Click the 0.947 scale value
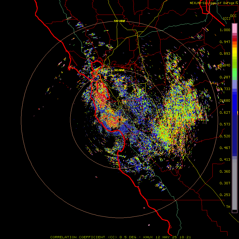The height and width of the screenshot is (239, 239). click(225, 42)
